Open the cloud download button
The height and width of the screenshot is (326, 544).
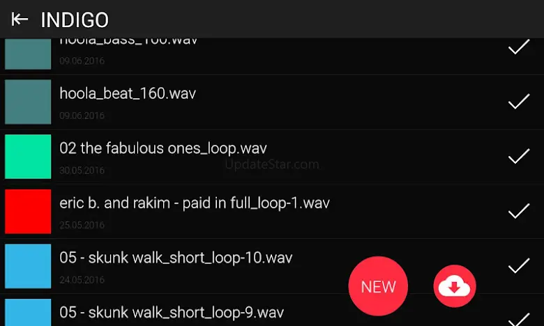455,286
